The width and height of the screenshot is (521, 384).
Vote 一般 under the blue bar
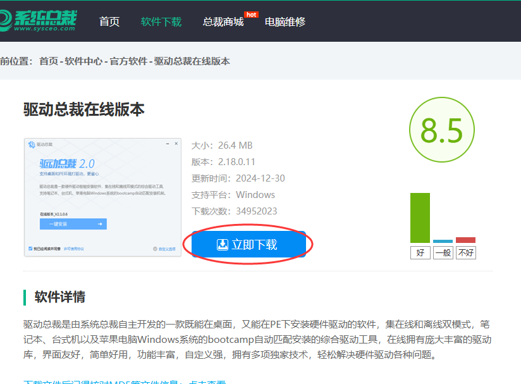[x=443, y=253]
